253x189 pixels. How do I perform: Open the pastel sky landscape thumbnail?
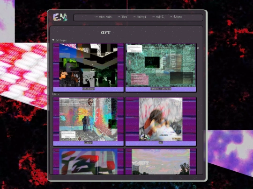point(161,161)
